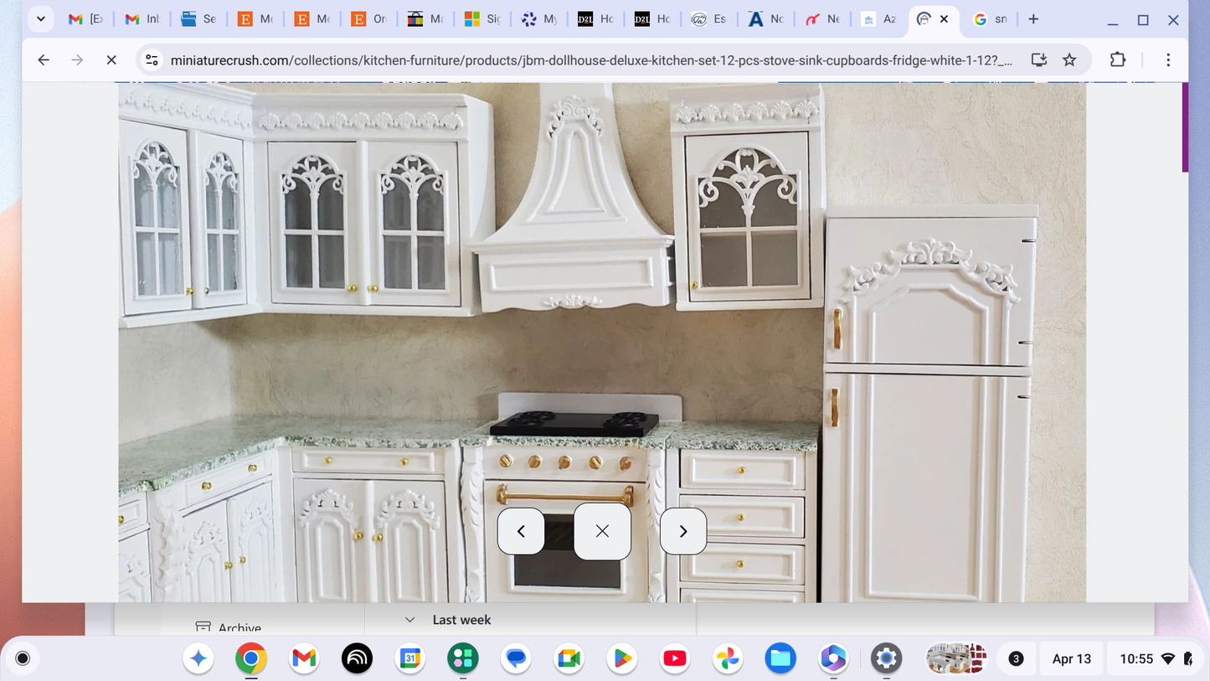Install or save page via address bar icon

[x=1039, y=59]
